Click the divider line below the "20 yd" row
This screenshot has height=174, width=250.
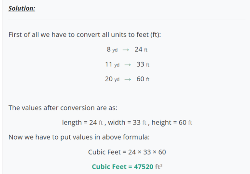click(x=127, y=93)
